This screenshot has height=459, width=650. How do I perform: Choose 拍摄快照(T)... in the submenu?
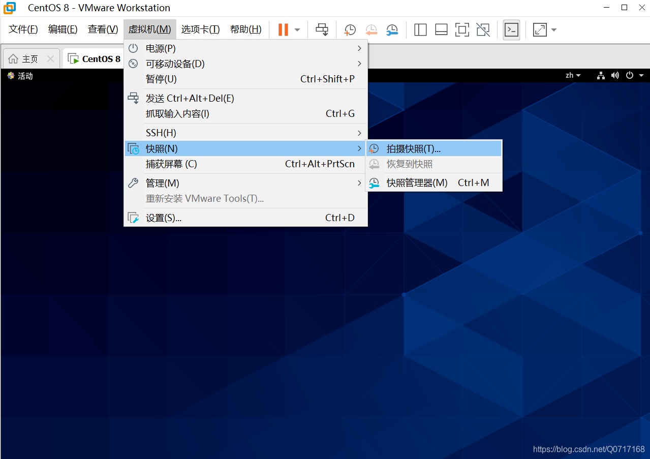[x=434, y=148]
